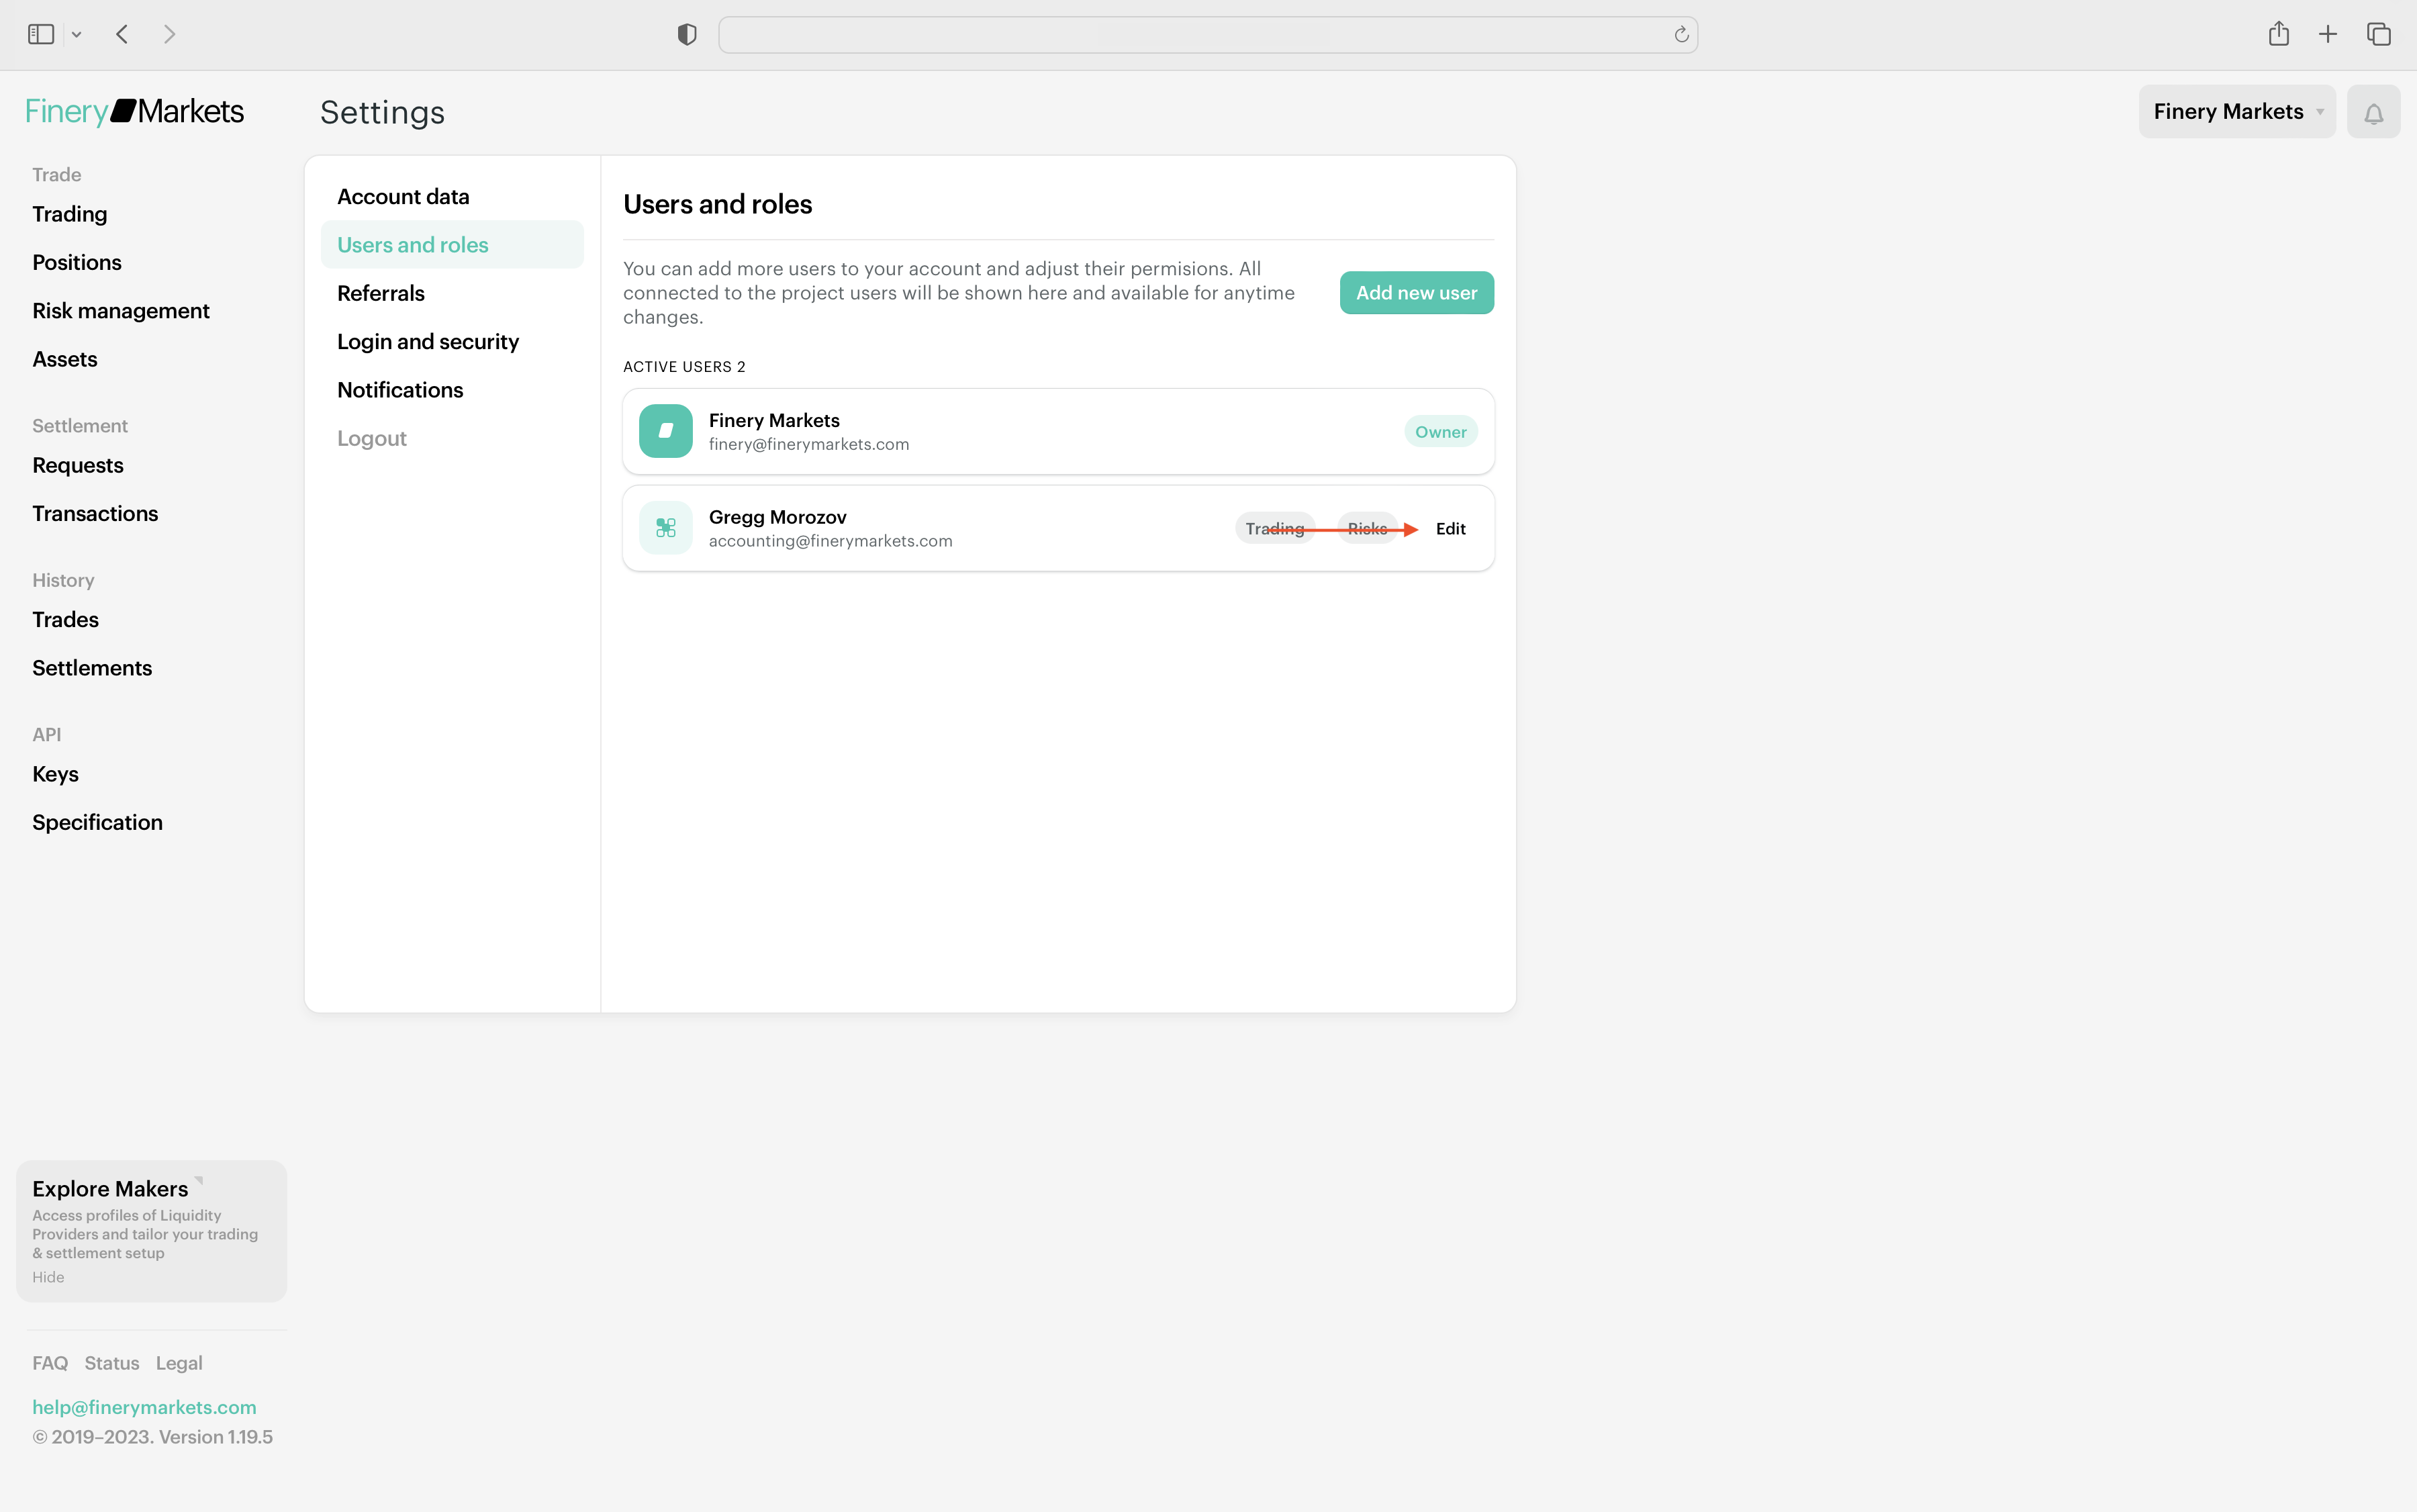Show the tab overview icon
2417x1512 pixels.
(x=2379, y=35)
